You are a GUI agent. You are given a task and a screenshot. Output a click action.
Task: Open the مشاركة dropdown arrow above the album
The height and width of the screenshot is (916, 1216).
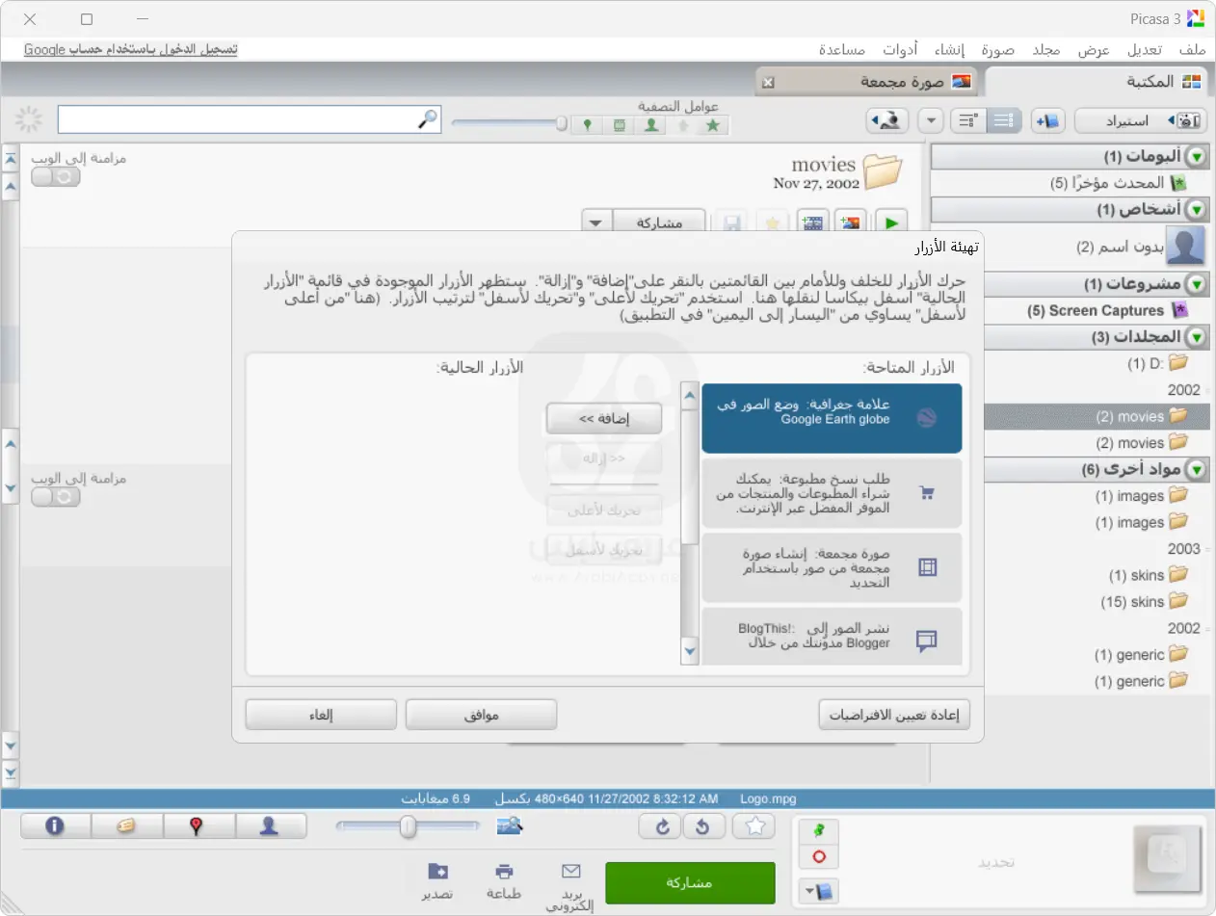[x=595, y=221]
